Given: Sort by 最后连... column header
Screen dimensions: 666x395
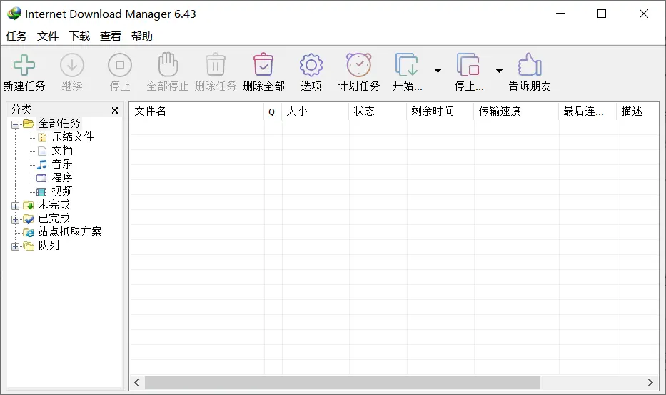Looking at the screenshot, I should click(x=588, y=111).
